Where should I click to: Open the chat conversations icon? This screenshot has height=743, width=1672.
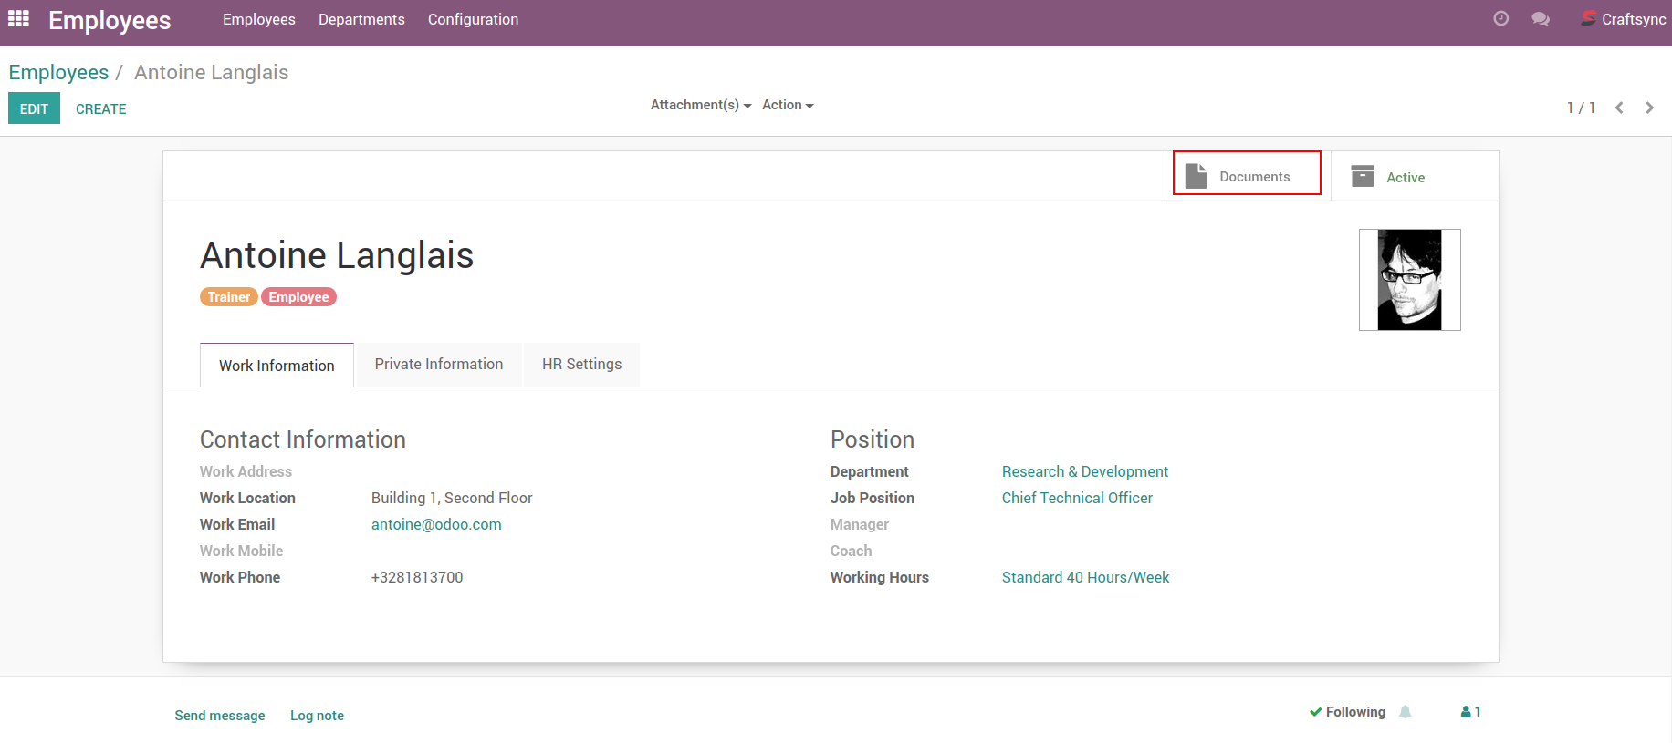pyautogui.click(x=1541, y=19)
